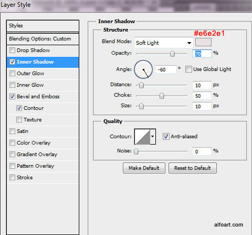Screen dimensions: 252x235
Task: Click the Reset to Default button
Action: tap(193, 168)
